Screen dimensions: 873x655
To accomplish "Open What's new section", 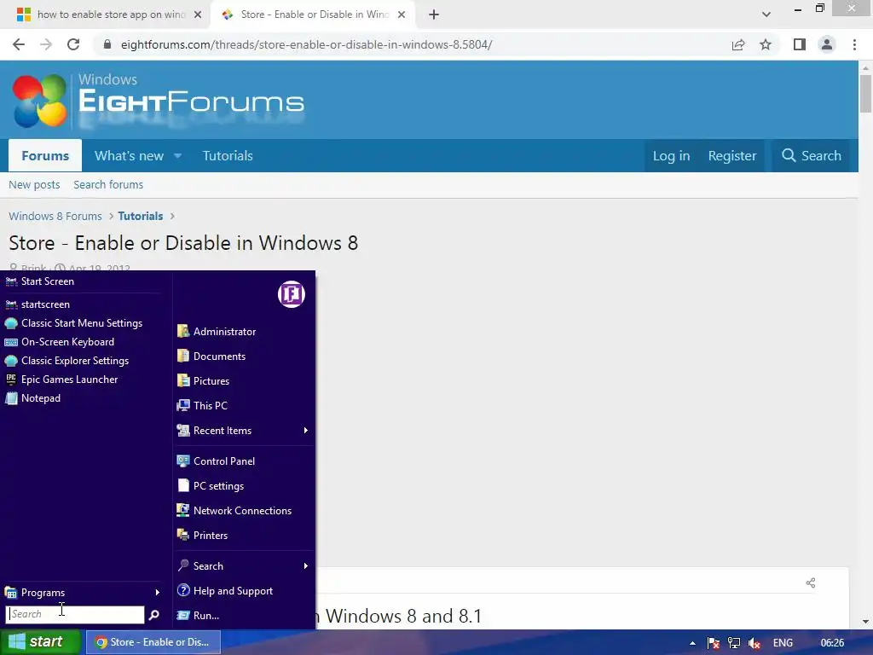I will pyautogui.click(x=130, y=156).
